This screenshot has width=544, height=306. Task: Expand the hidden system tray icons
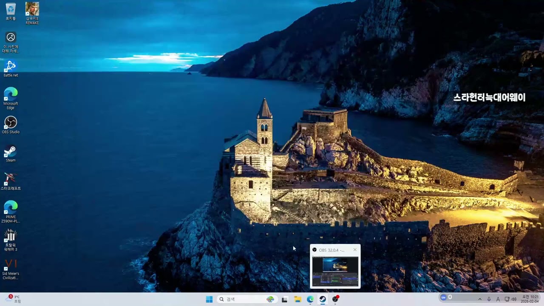(x=480, y=299)
